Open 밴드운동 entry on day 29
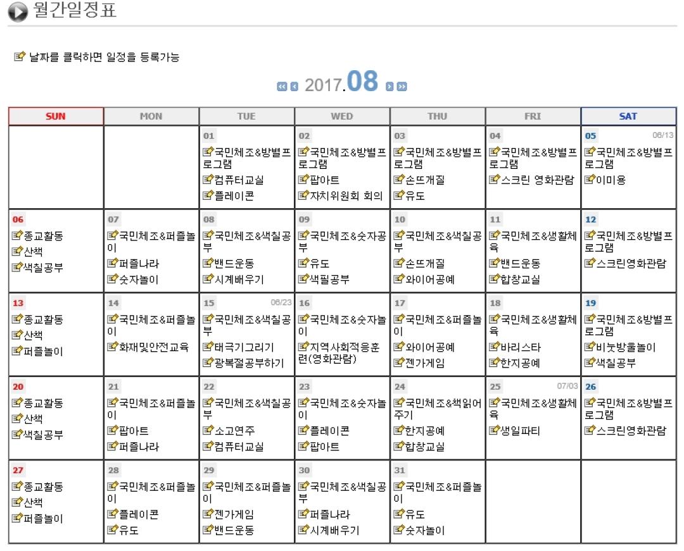Image resolution: width=684 pixels, height=551 pixels. point(234,530)
